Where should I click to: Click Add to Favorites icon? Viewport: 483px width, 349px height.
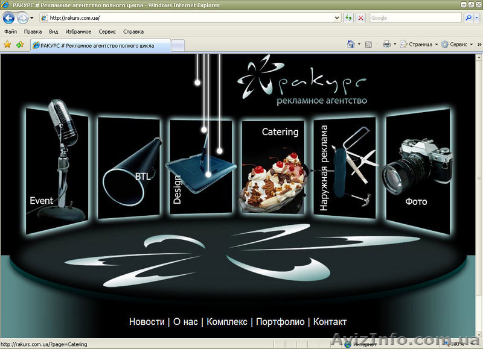[x=20, y=45]
